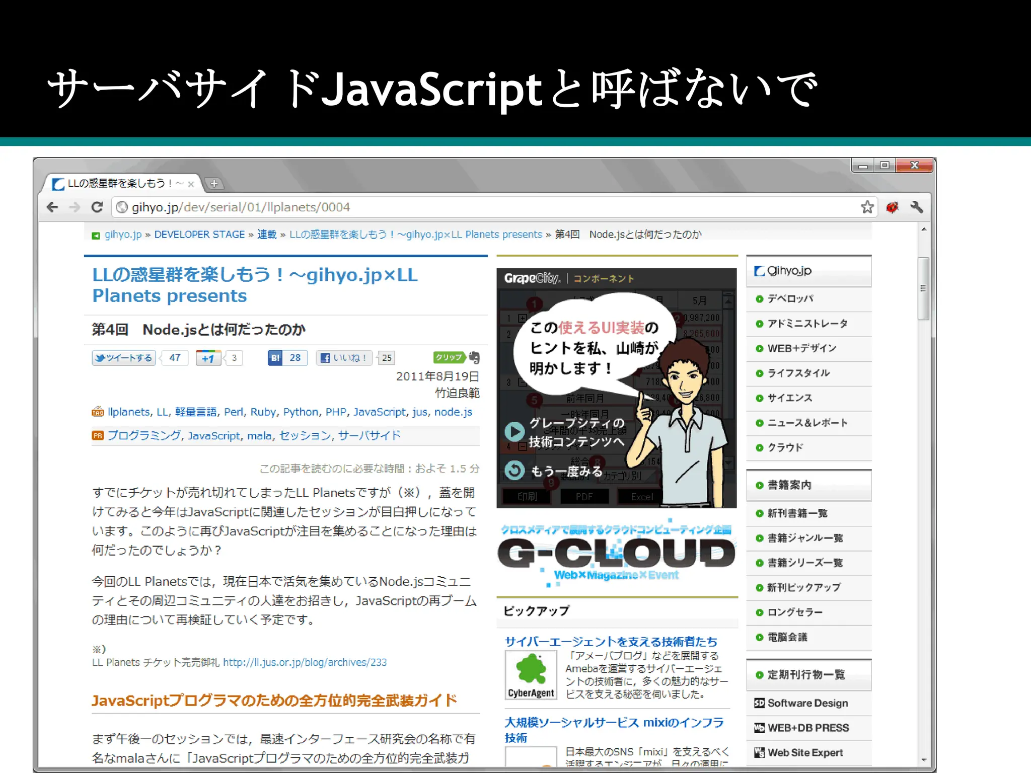The width and height of the screenshot is (1031, 773).
Task: Click the mala PR link
Action: (x=259, y=436)
